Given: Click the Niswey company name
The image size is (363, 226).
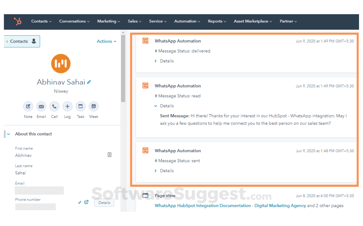Looking at the screenshot, I should pos(61,91).
